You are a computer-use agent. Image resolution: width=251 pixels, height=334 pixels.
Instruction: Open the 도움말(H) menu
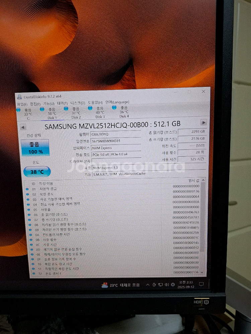(95, 103)
